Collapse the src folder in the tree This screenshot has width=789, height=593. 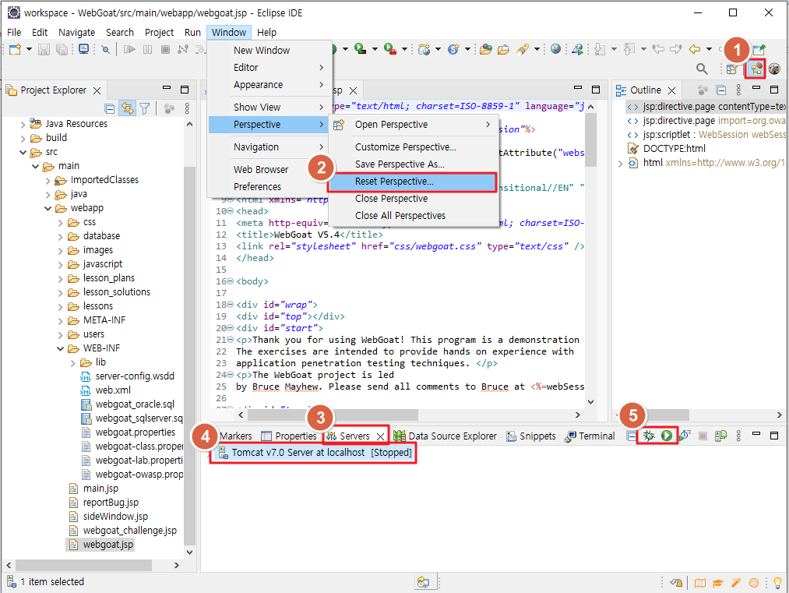[23, 152]
